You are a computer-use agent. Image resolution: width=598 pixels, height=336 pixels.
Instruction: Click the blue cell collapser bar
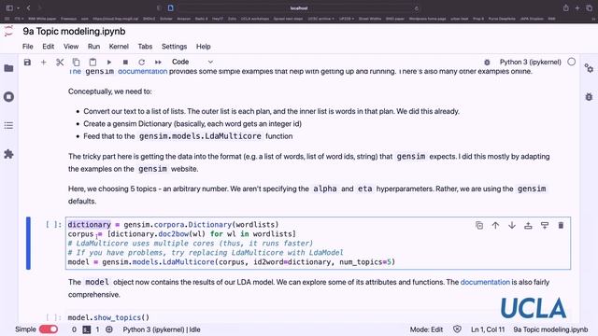(x=28, y=243)
